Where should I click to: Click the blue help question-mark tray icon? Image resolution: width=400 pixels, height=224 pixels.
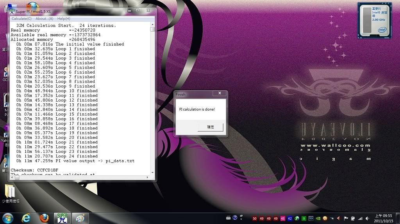coord(235,218)
